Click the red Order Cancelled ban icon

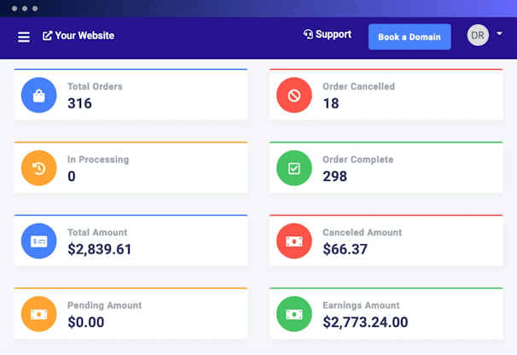[294, 95]
